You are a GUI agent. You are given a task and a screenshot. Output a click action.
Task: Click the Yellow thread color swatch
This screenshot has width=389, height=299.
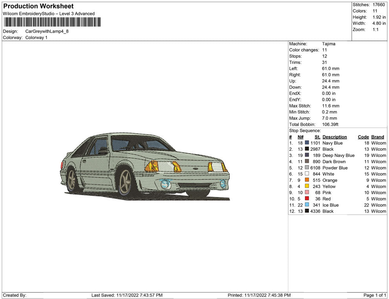pos(307,186)
